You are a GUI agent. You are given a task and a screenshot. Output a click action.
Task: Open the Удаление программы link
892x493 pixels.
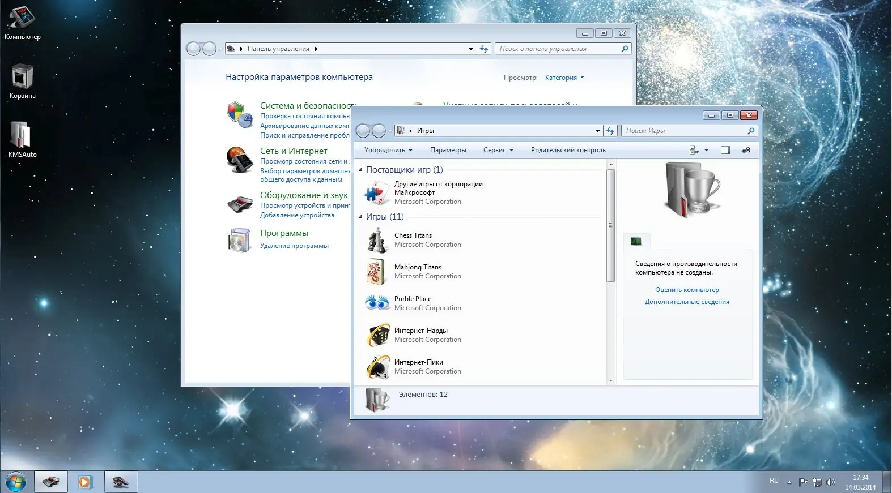click(294, 246)
